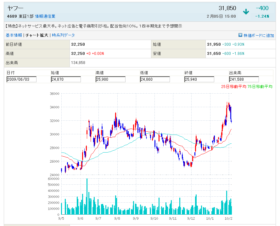Screen dimensions: 280x226
Task: Click the 終値 field showing 25,940
Action: click(x=199, y=79)
